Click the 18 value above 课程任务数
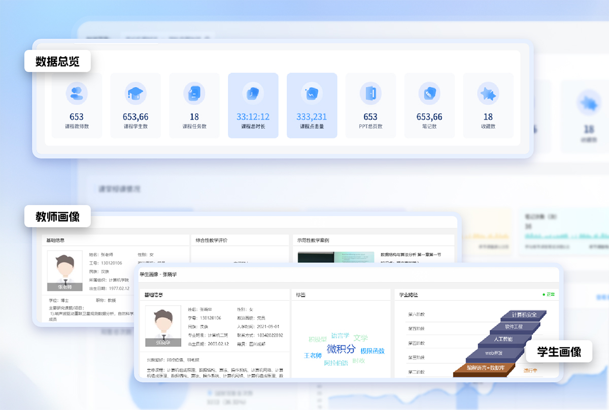 194,117
